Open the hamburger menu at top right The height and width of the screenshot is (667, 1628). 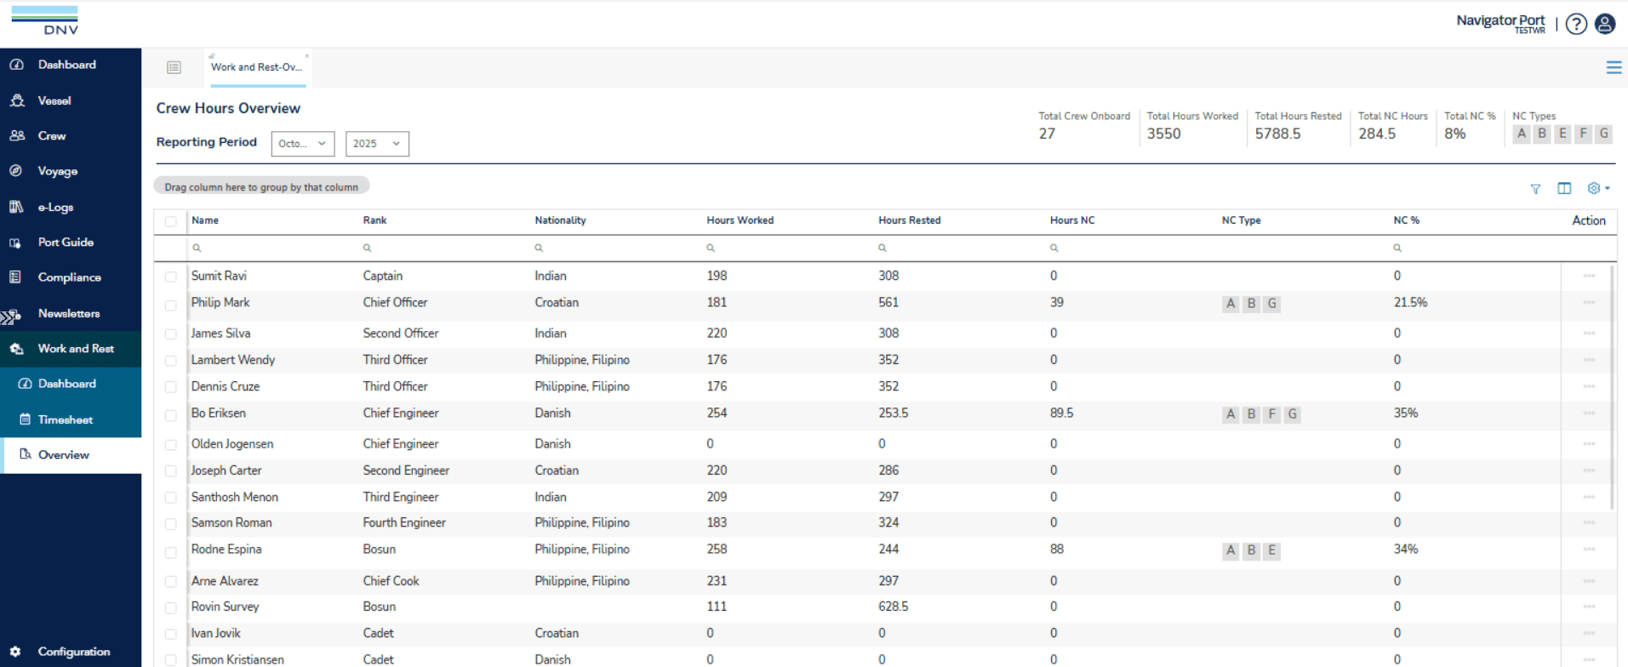(1614, 68)
